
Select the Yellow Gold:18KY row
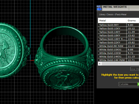coord(118,36)
